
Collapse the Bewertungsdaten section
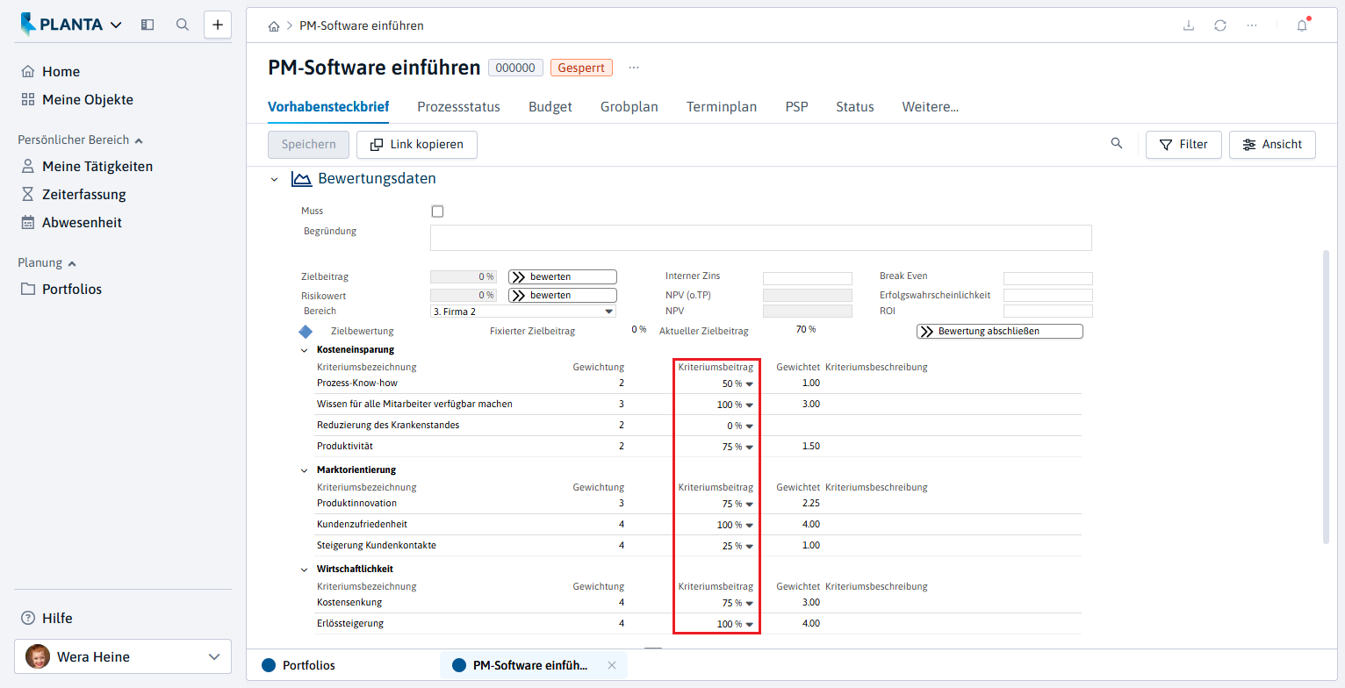click(x=275, y=179)
